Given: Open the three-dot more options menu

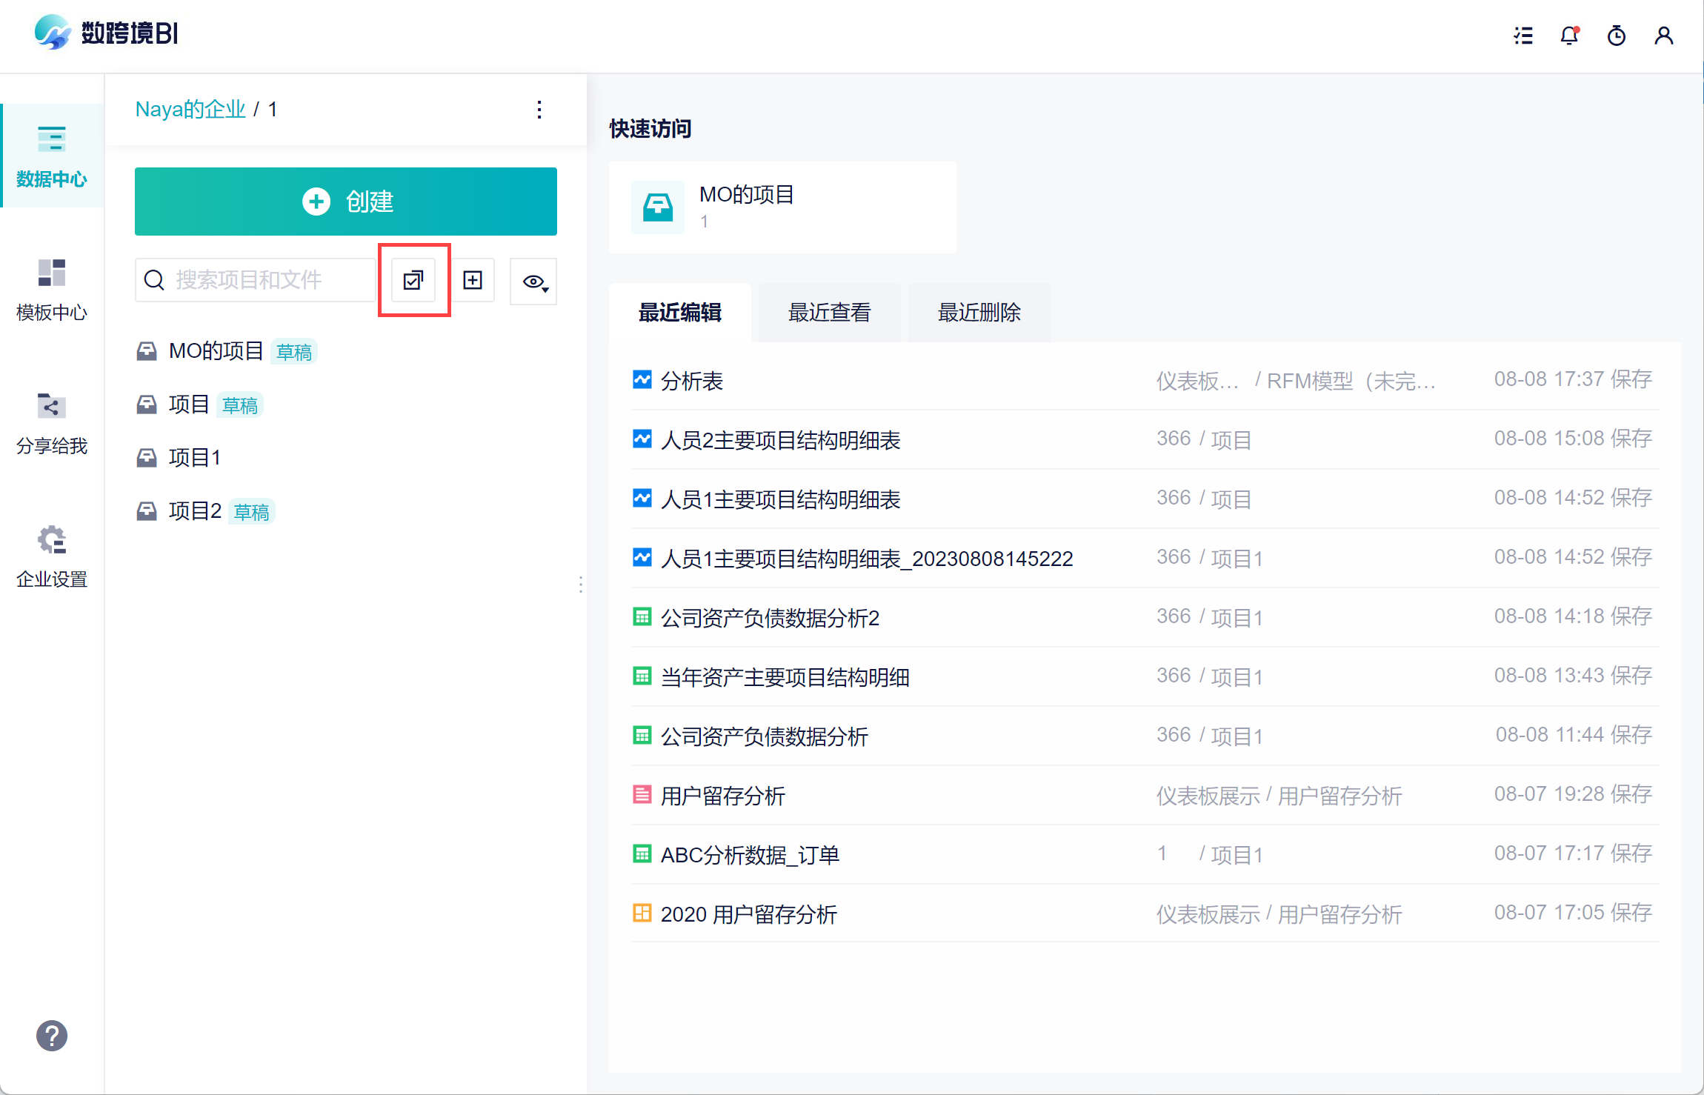Looking at the screenshot, I should click(539, 110).
